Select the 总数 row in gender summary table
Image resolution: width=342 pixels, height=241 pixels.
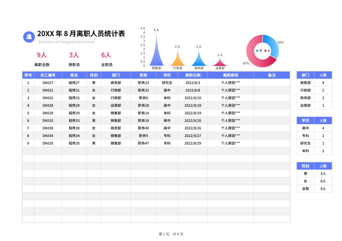305,188
